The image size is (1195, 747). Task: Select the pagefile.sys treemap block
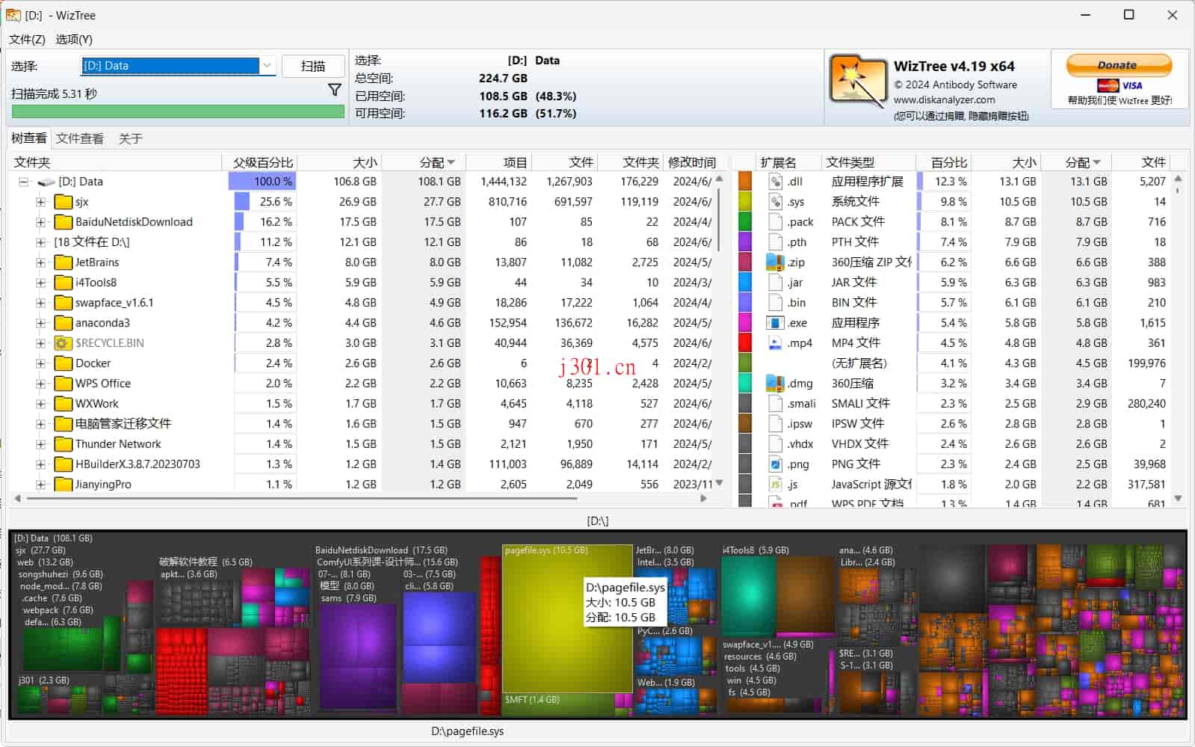tap(566, 618)
